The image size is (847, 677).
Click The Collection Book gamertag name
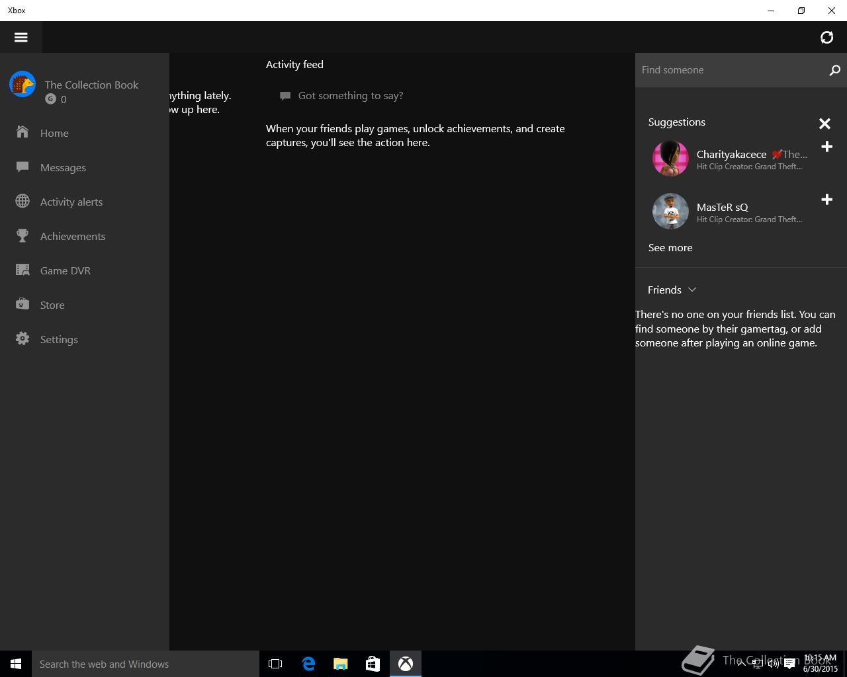91,85
